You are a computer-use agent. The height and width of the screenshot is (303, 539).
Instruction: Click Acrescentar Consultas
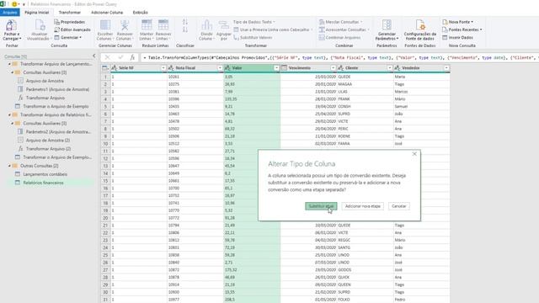coord(344,30)
